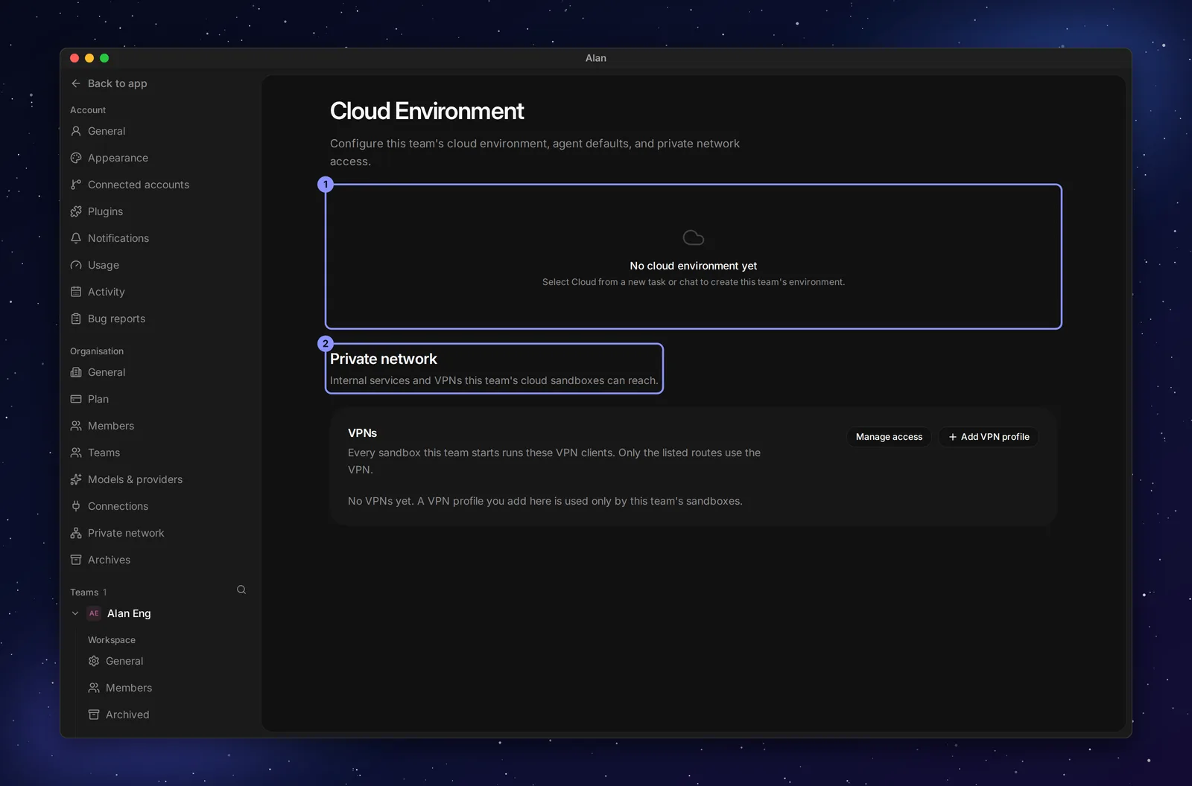The height and width of the screenshot is (786, 1192).
Task: Select the Back to app link
Action: (109, 83)
